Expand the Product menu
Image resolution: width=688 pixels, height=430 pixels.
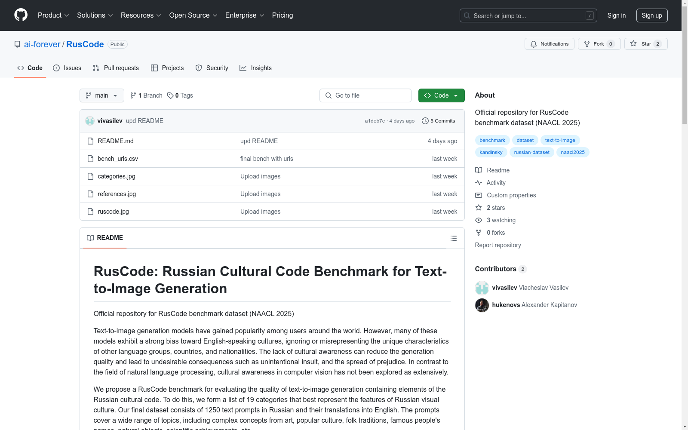point(53,15)
